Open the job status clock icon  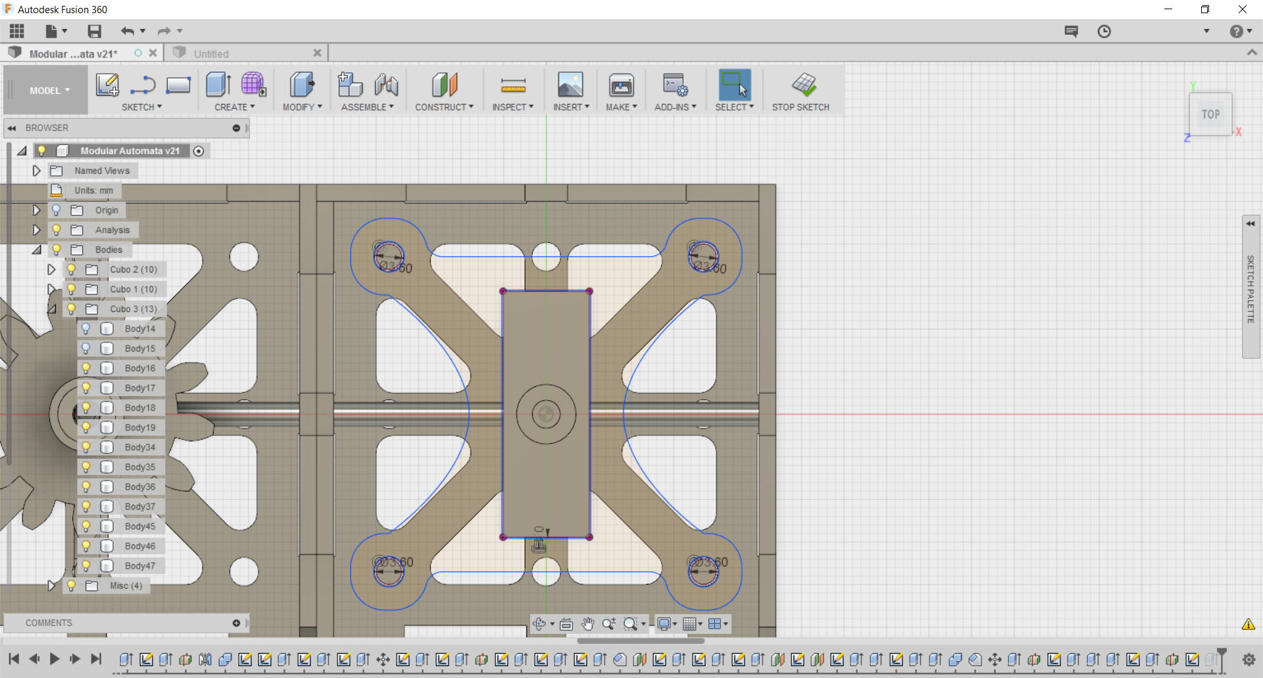tap(1104, 31)
